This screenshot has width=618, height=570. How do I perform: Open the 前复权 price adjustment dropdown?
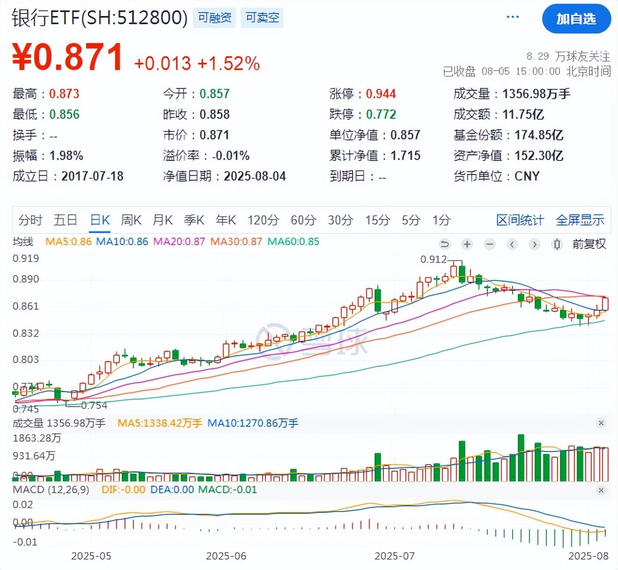(x=589, y=244)
